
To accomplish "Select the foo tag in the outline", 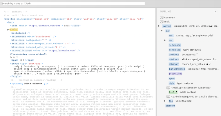I will [x=171, y=101].
